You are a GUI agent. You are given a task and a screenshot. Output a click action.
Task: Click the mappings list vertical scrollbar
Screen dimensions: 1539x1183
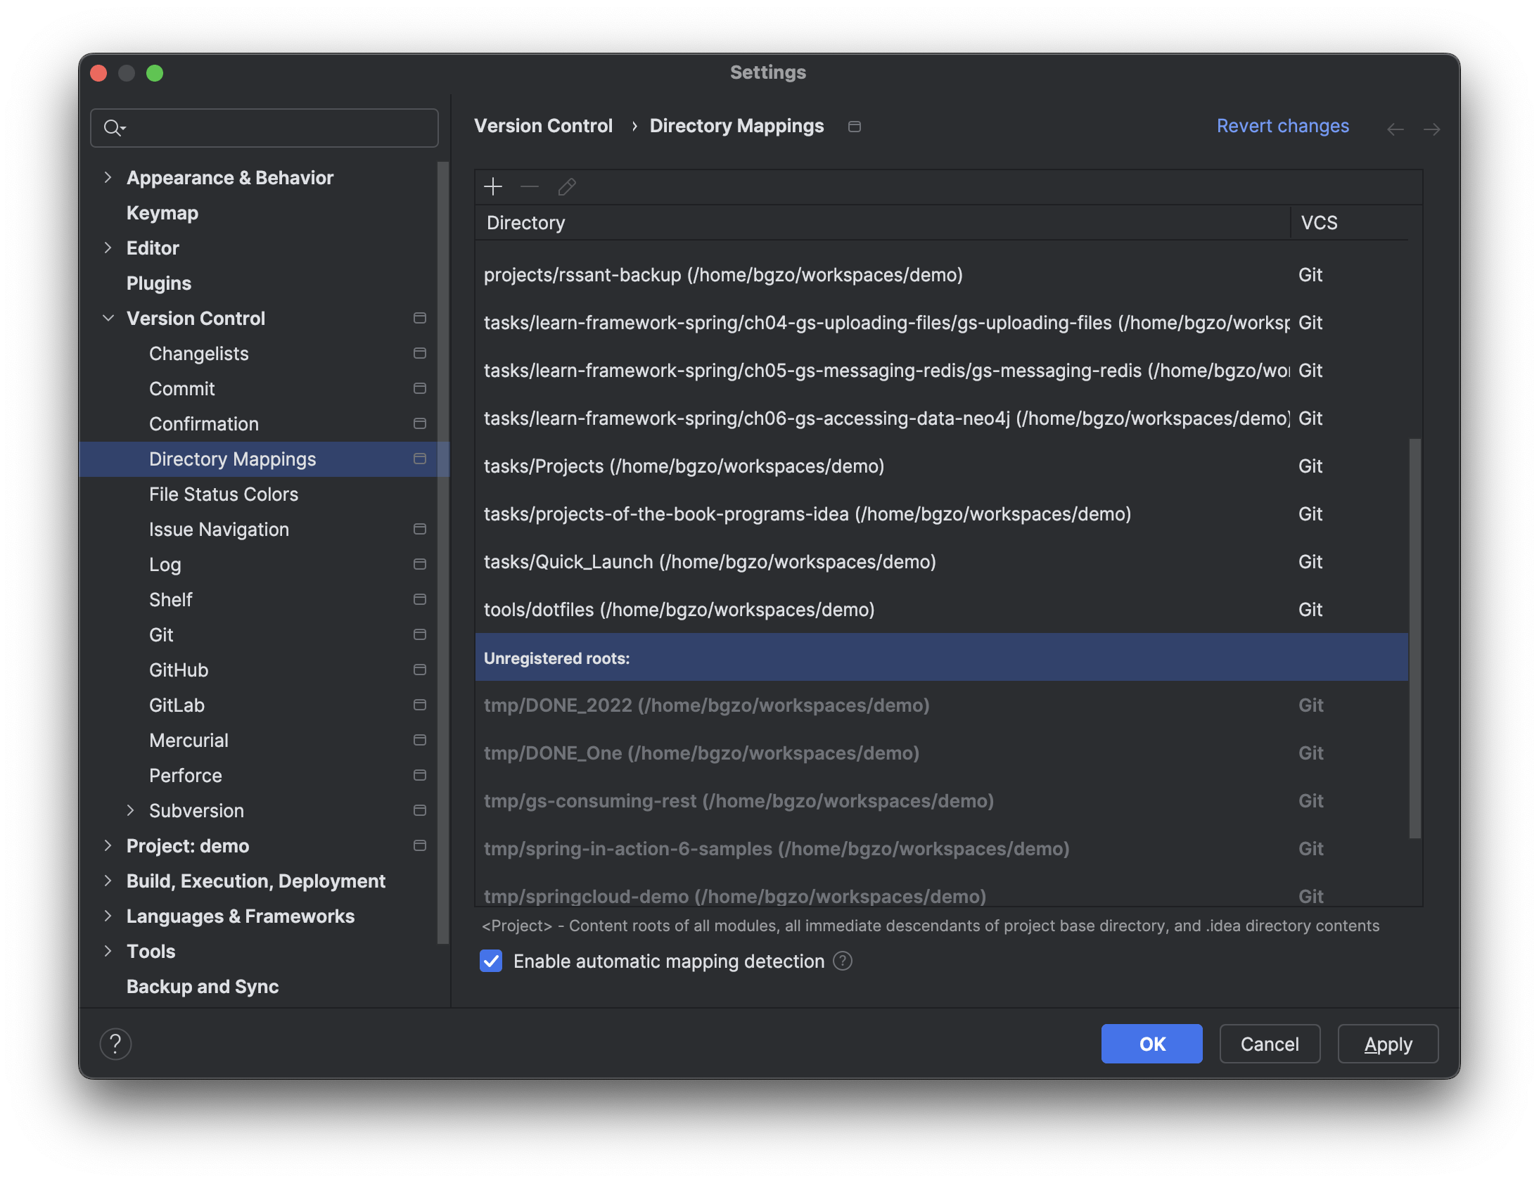click(1415, 638)
